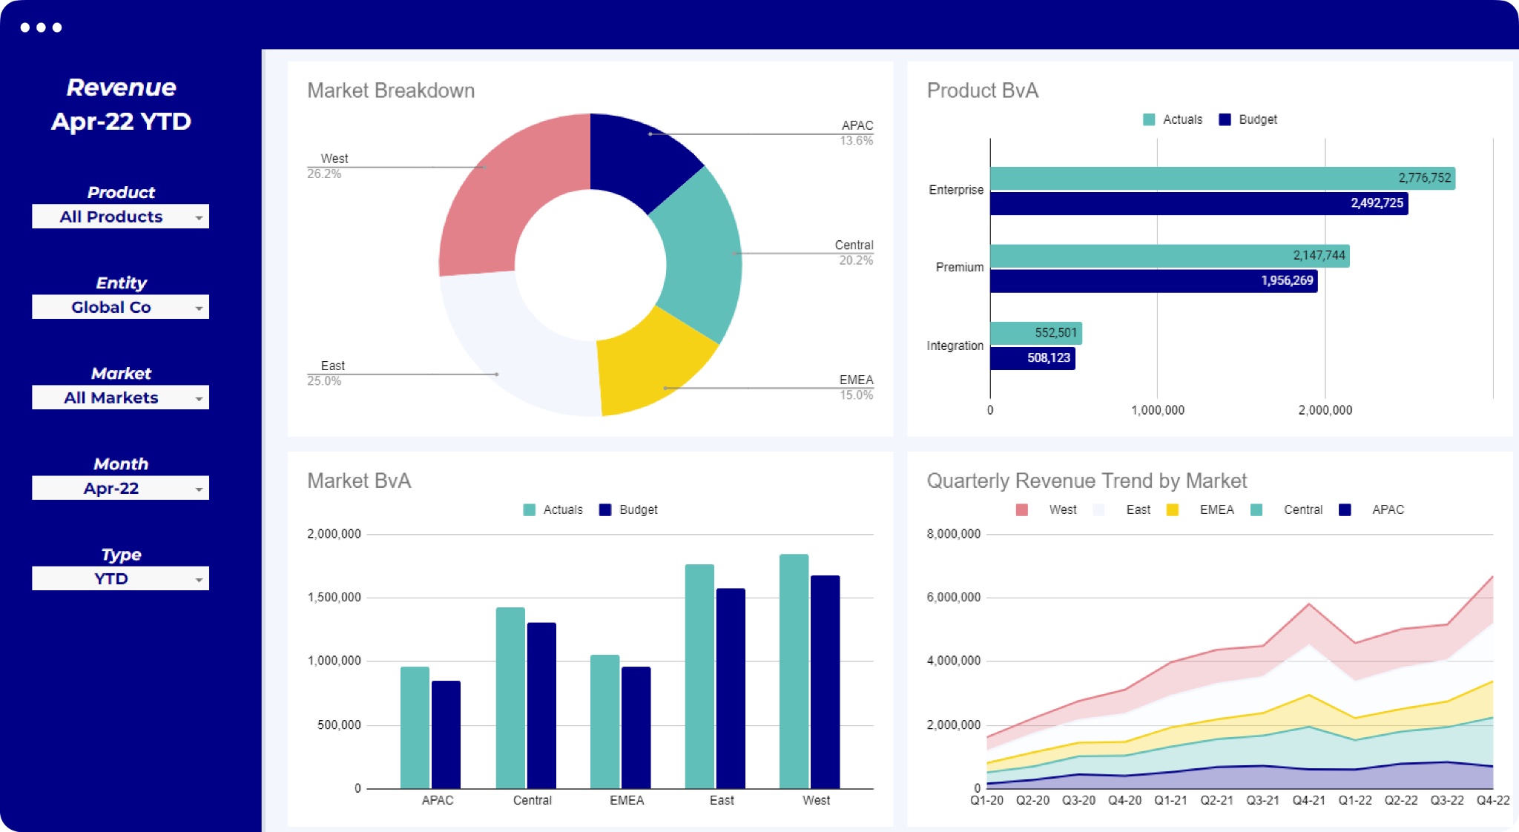Click the EMEA legend swatch in Quarterly Trend

pyautogui.click(x=1173, y=509)
